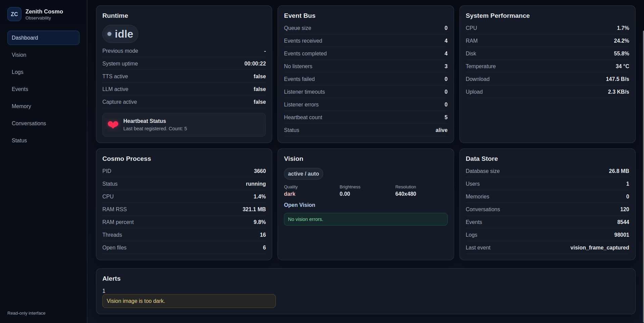Click the System uptime value 00:00:22

[255, 63]
